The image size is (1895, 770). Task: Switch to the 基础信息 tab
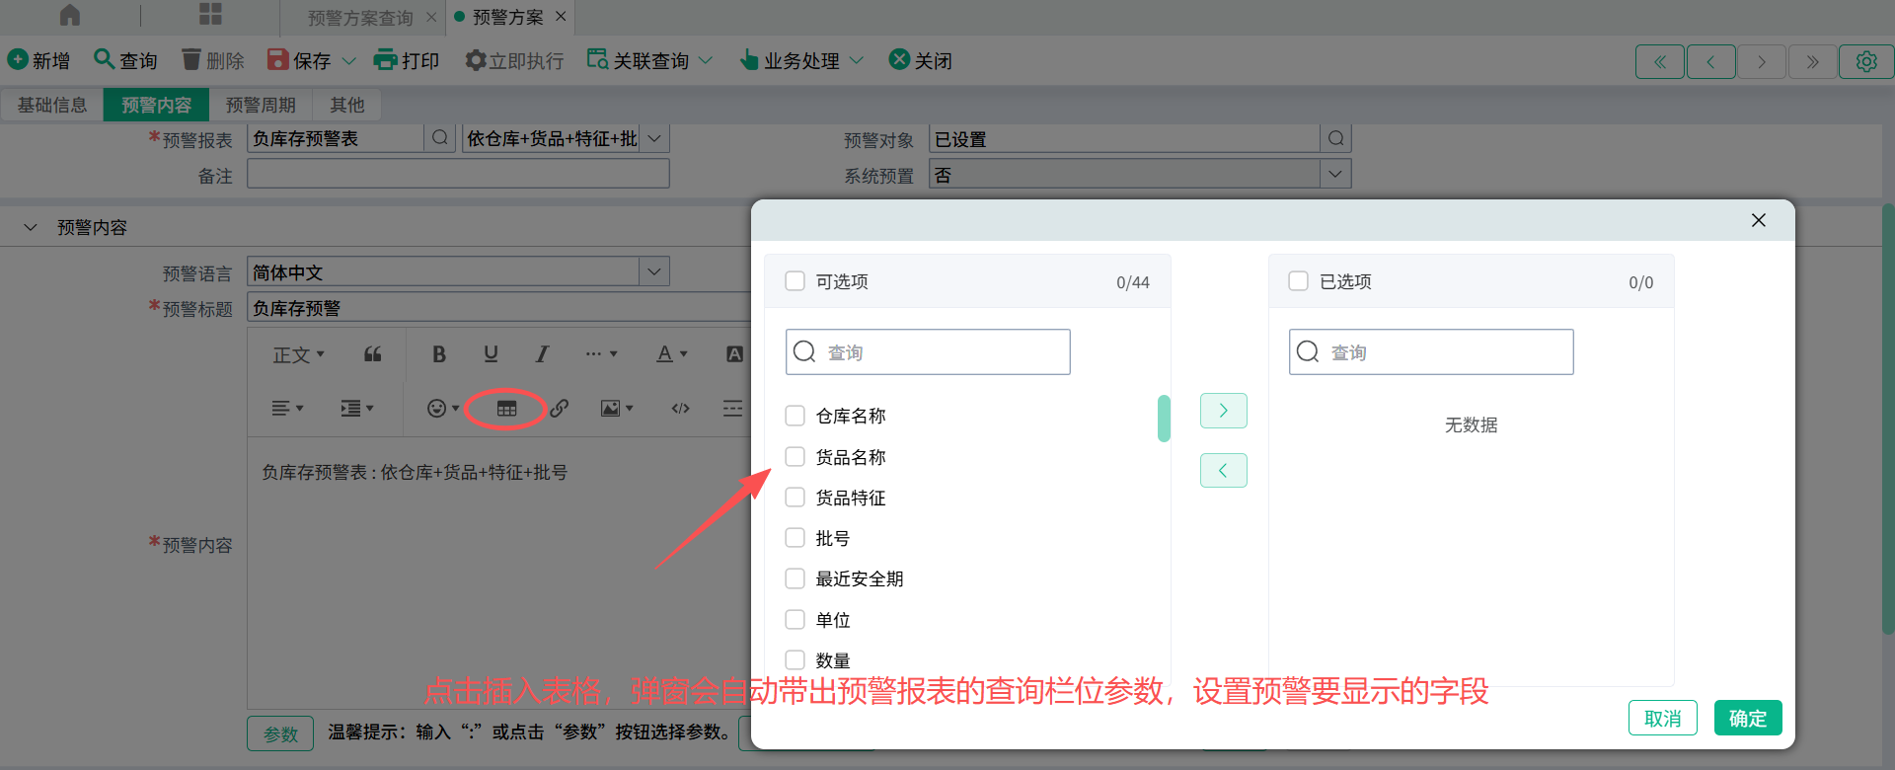tap(52, 105)
